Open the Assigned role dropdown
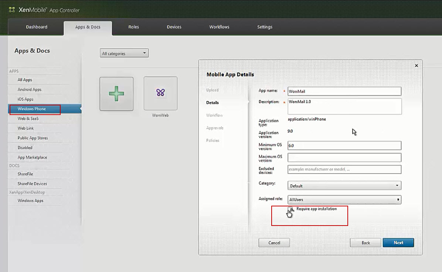442x272 pixels. pyautogui.click(x=344, y=199)
